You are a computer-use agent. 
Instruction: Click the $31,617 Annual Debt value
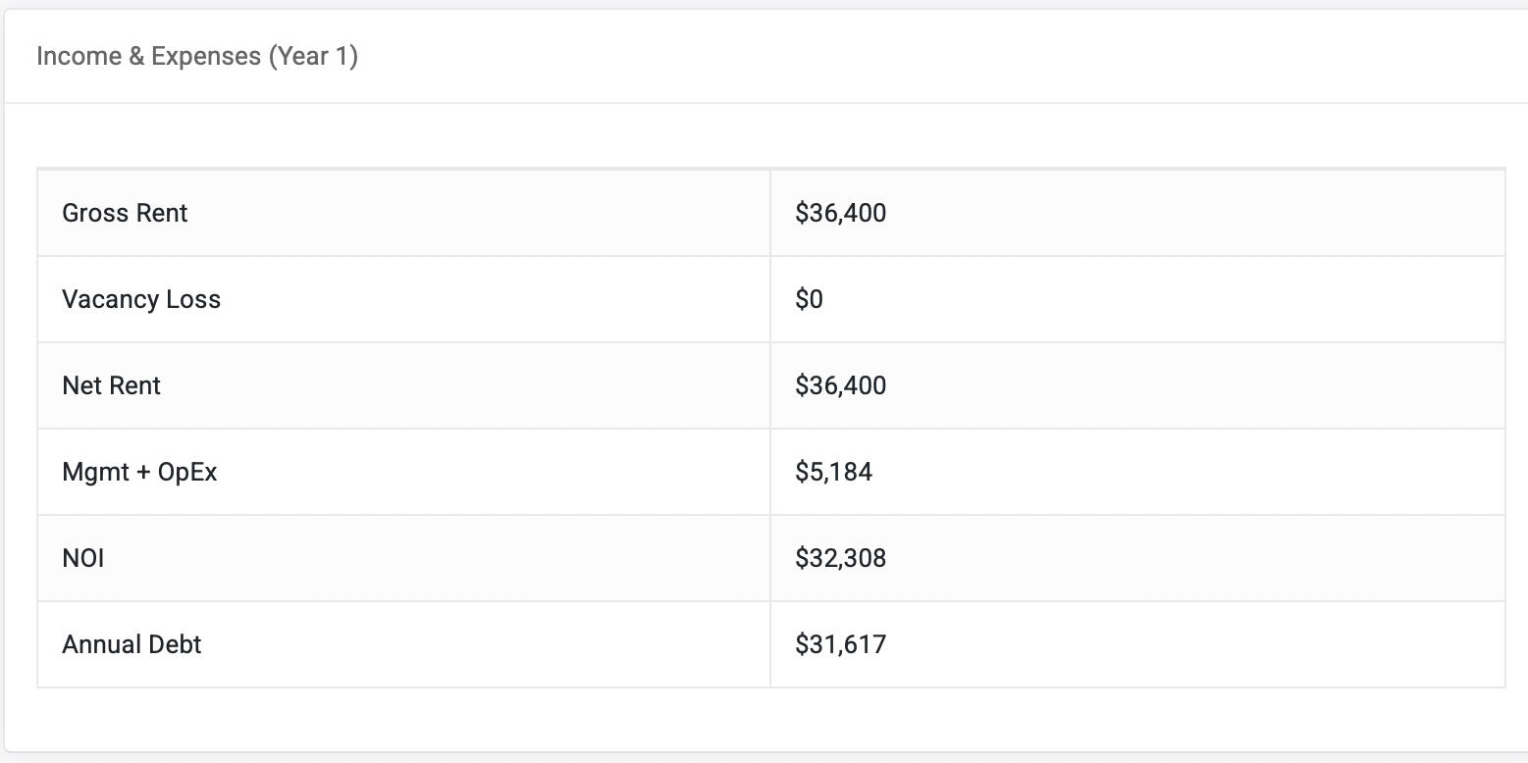[x=840, y=644]
